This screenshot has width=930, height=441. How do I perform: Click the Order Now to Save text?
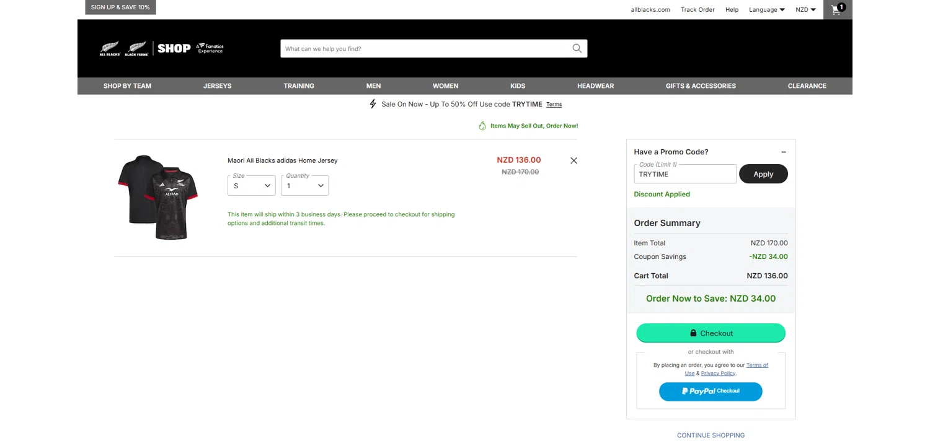[x=711, y=299]
